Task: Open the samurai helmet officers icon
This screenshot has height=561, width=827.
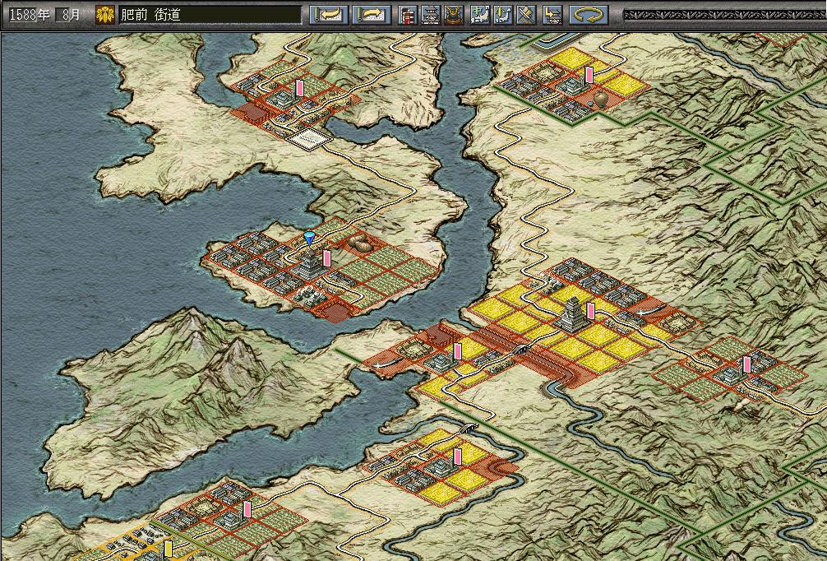Action: tap(454, 15)
